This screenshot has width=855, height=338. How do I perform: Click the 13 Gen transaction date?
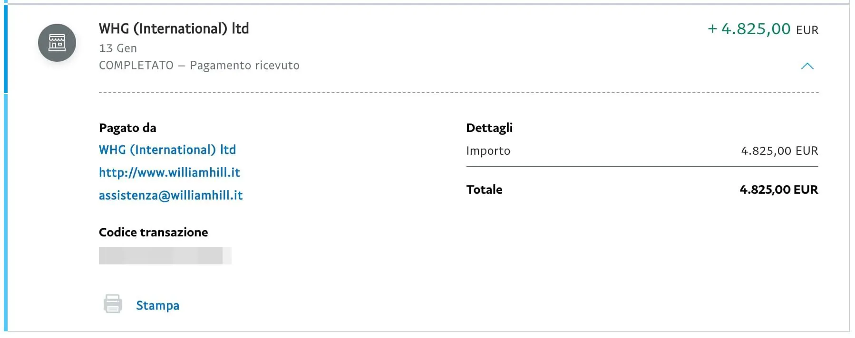pyautogui.click(x=118, y=48)
